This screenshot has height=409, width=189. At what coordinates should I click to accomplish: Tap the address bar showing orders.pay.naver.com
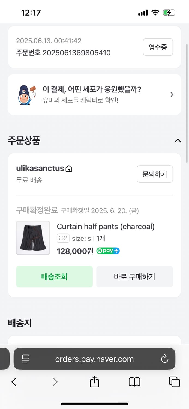[94, 359]
